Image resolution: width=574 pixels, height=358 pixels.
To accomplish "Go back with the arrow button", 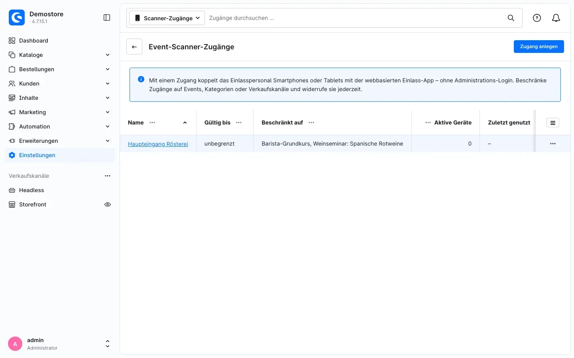I will (x=134, y=47).
